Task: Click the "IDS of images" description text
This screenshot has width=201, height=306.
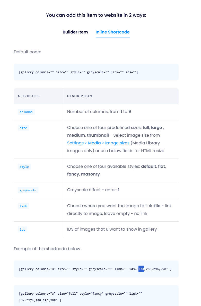Action: pos(112,229)
